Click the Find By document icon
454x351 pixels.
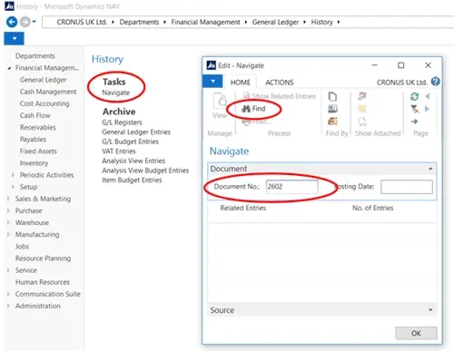[332, 96]
